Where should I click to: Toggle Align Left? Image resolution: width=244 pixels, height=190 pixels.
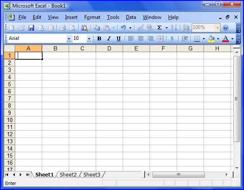click(x=131, y=39)
